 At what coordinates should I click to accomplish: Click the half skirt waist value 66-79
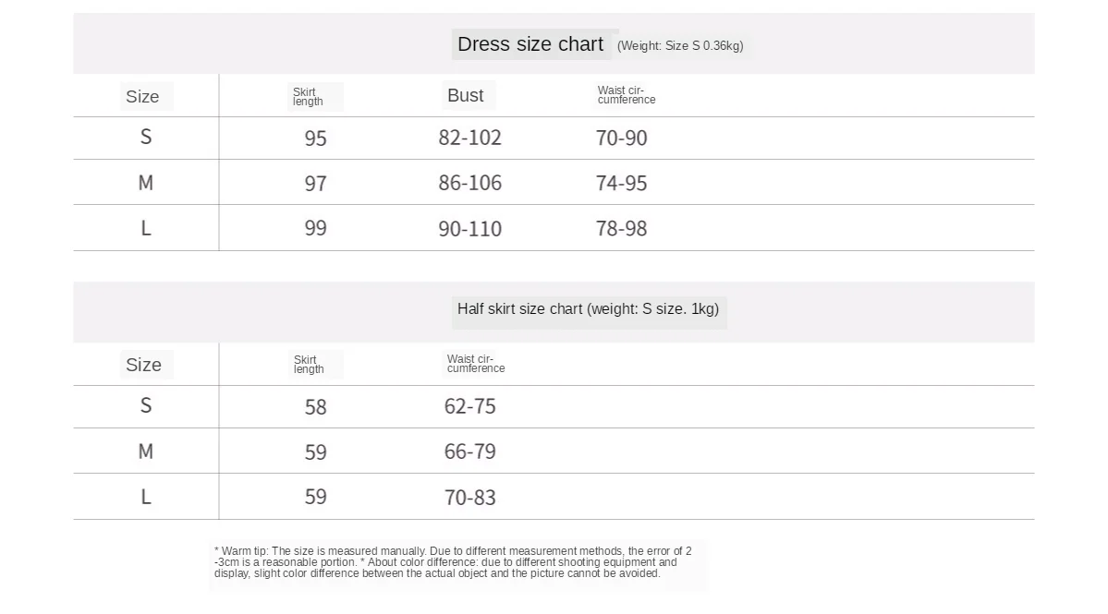pyautogui.click(x=470, y=451)
